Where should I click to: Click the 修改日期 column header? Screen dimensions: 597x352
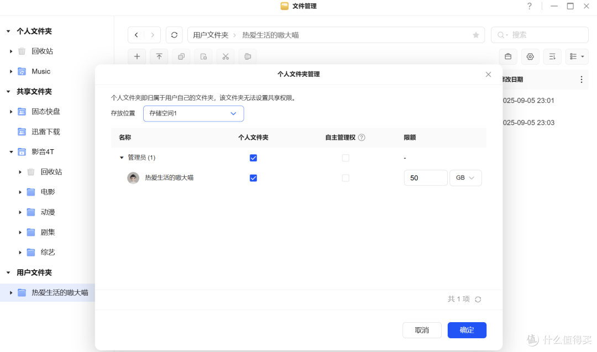click(x=512, y=79)
